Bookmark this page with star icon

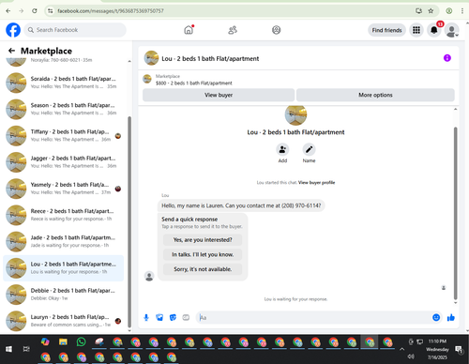click(x=431, y=11)
